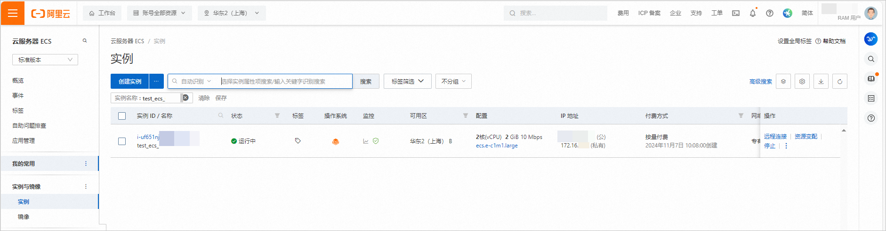Filter the billing method column
The height and width of the screenshot is (231, 886).
pyautogui.click(x=741, y=115)
